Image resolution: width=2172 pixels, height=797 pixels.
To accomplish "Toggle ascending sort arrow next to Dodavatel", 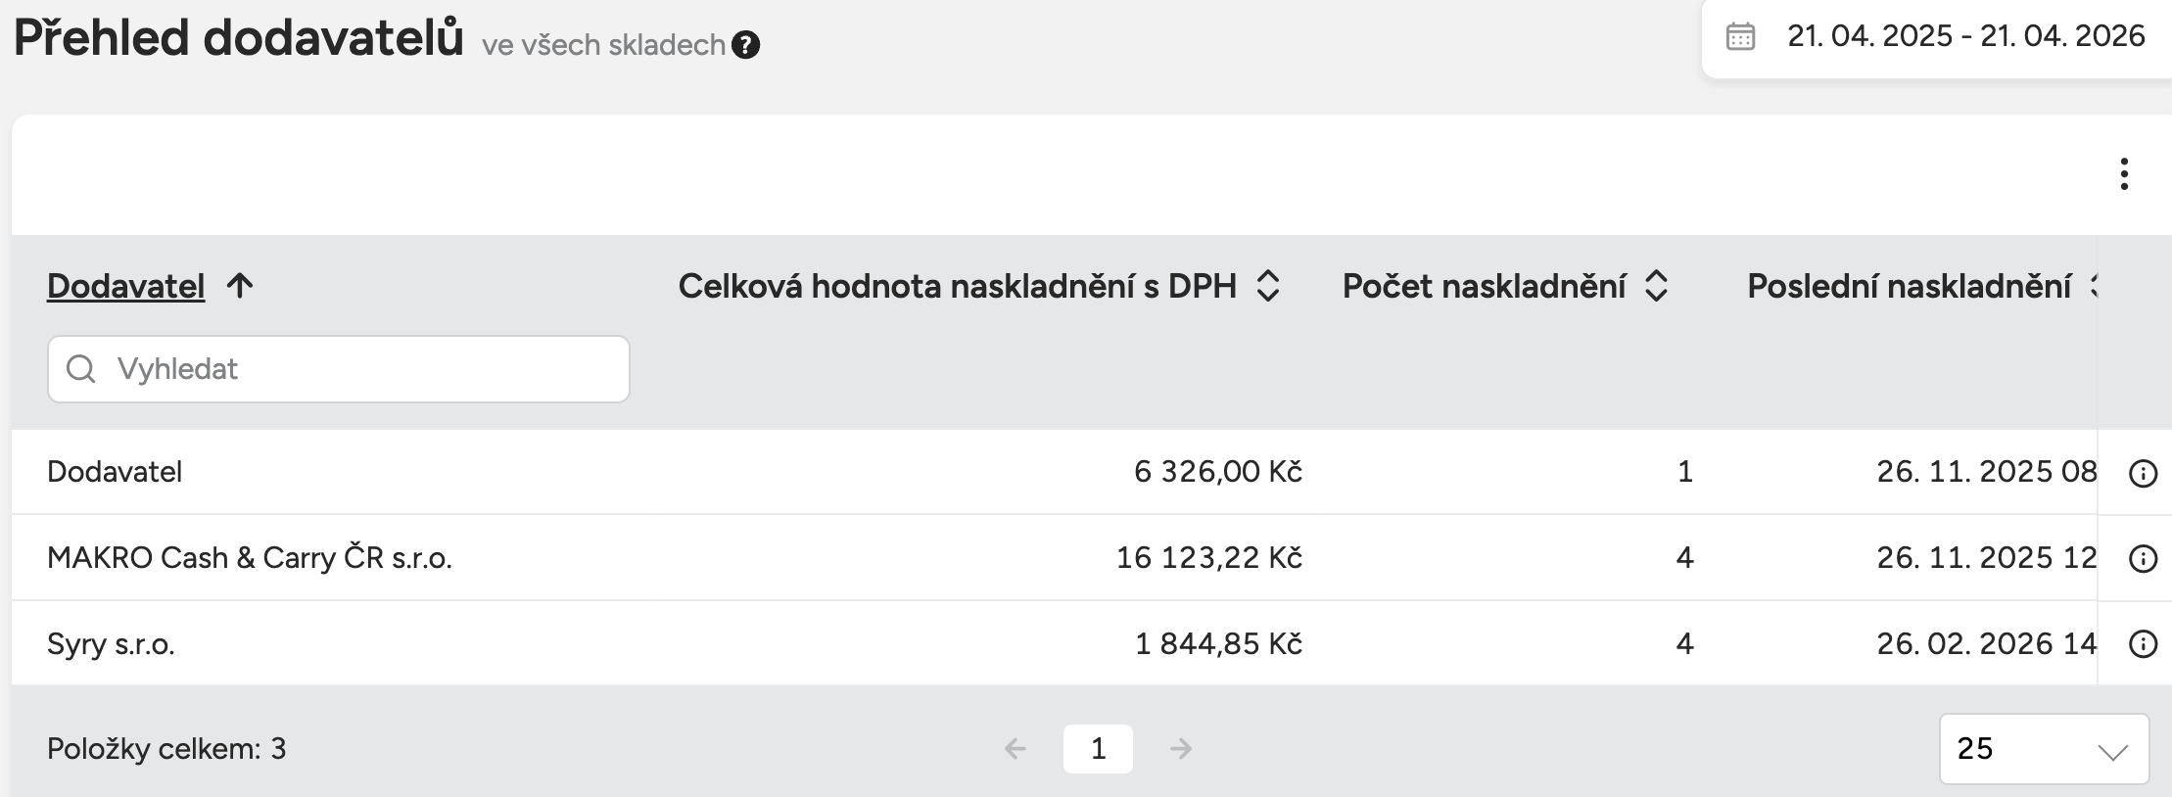I will pos(240,286).
